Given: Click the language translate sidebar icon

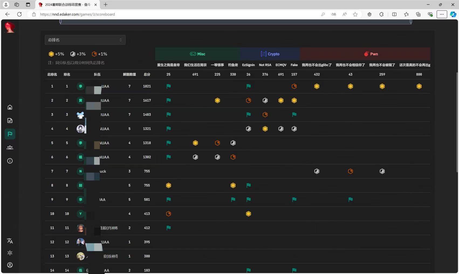Looking at the screenshot, I should tap(10, 241).
